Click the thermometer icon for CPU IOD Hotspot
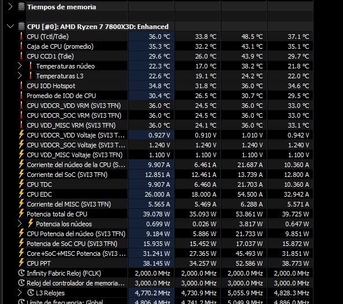Image resolution: width=343 pixels, height=304 pixels. (x=21, y=86)
